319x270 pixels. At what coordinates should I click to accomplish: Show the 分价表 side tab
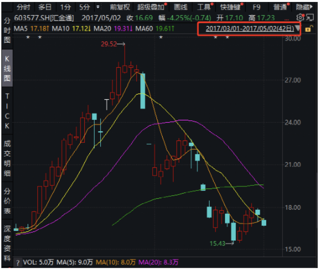[x=7, y=201]
